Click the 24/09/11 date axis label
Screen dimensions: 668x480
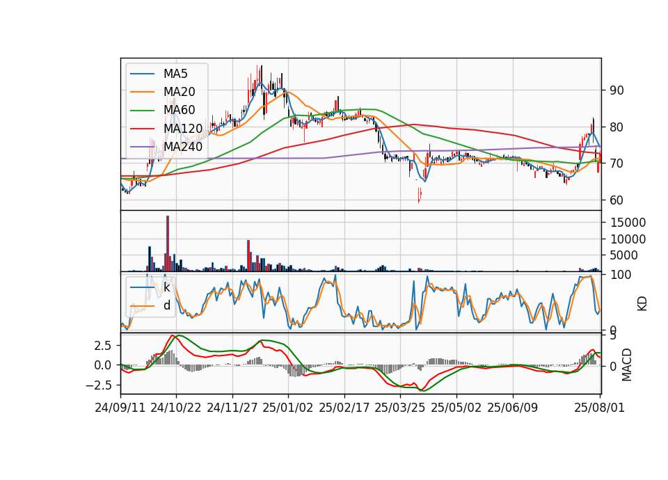(x=120, y=408)
